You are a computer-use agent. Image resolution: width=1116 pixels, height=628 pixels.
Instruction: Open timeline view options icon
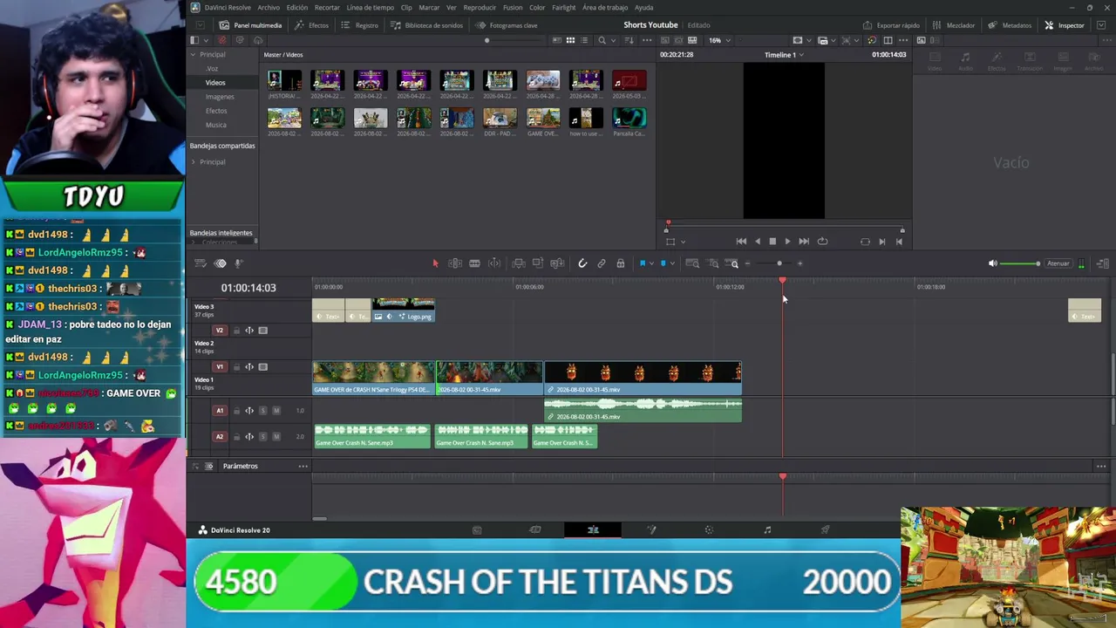pyautogui.click(x=201, y=263)
